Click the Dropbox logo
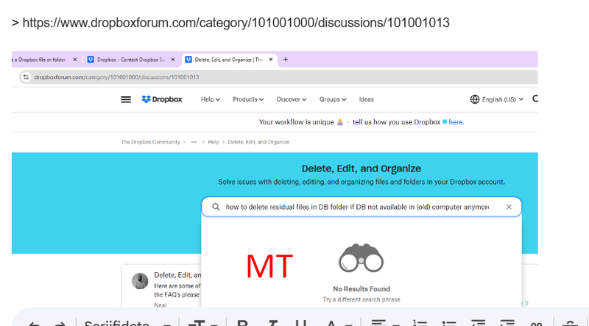This screenshot has height=326, width=589. [162, 99]
